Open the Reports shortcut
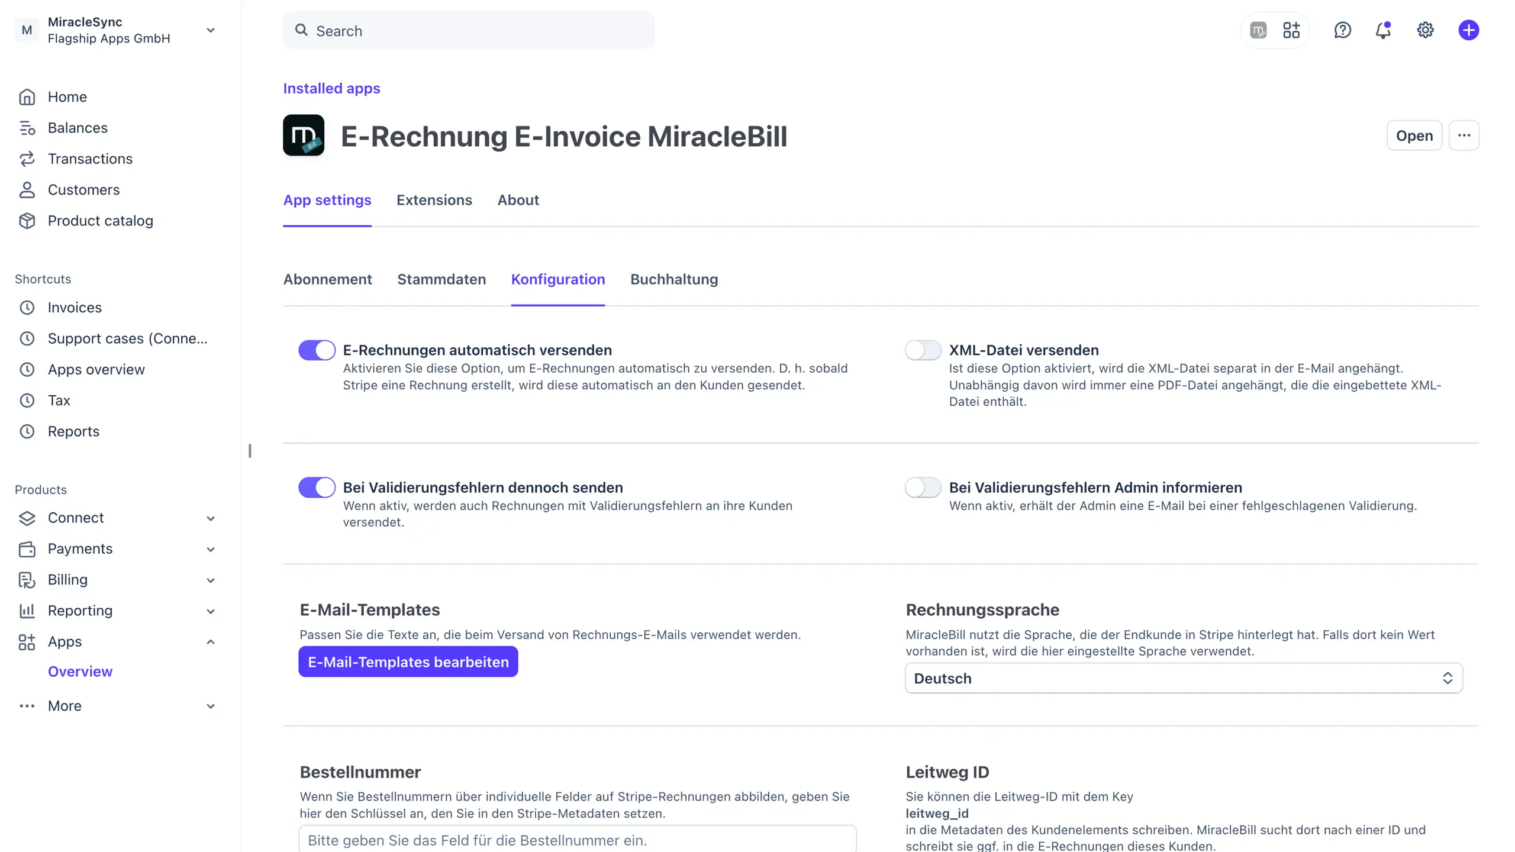Image resolution: width=1515 pixels, height=852 pixels. pyautogui.click(x=73, y=431)
